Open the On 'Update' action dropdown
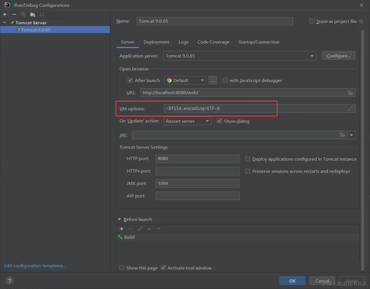Viewport: 370px width, 289px height. (207, 121)
